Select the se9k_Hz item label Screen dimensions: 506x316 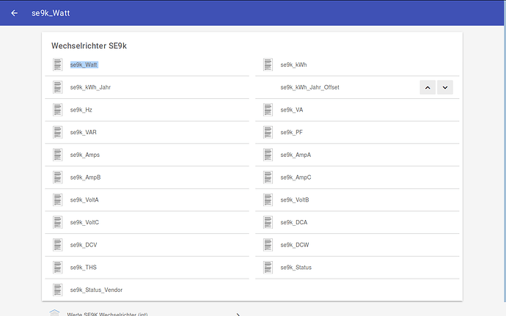click(81, 110)
